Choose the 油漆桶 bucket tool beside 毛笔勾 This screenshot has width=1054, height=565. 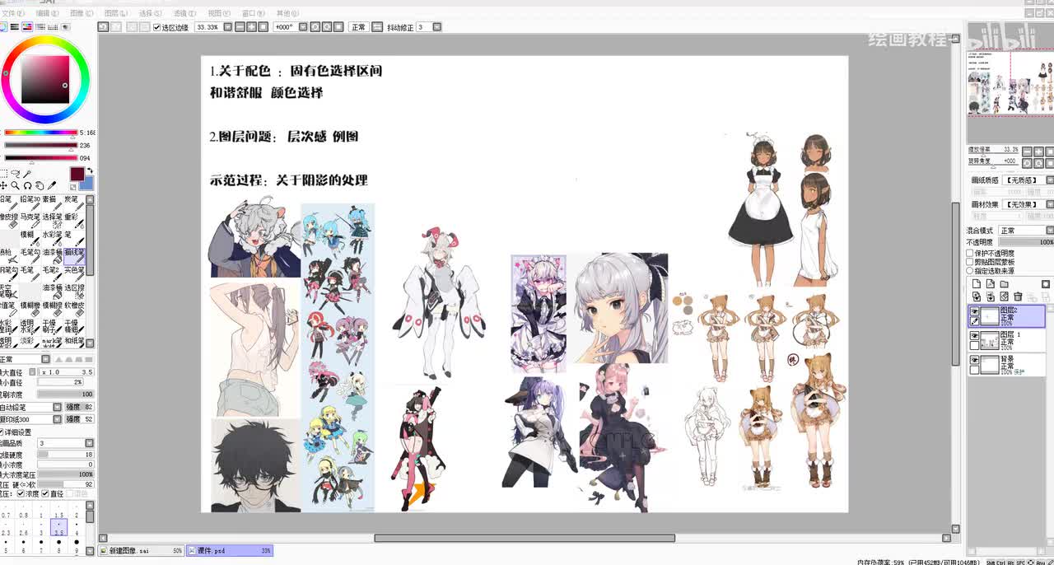click(x=52, y=256)
